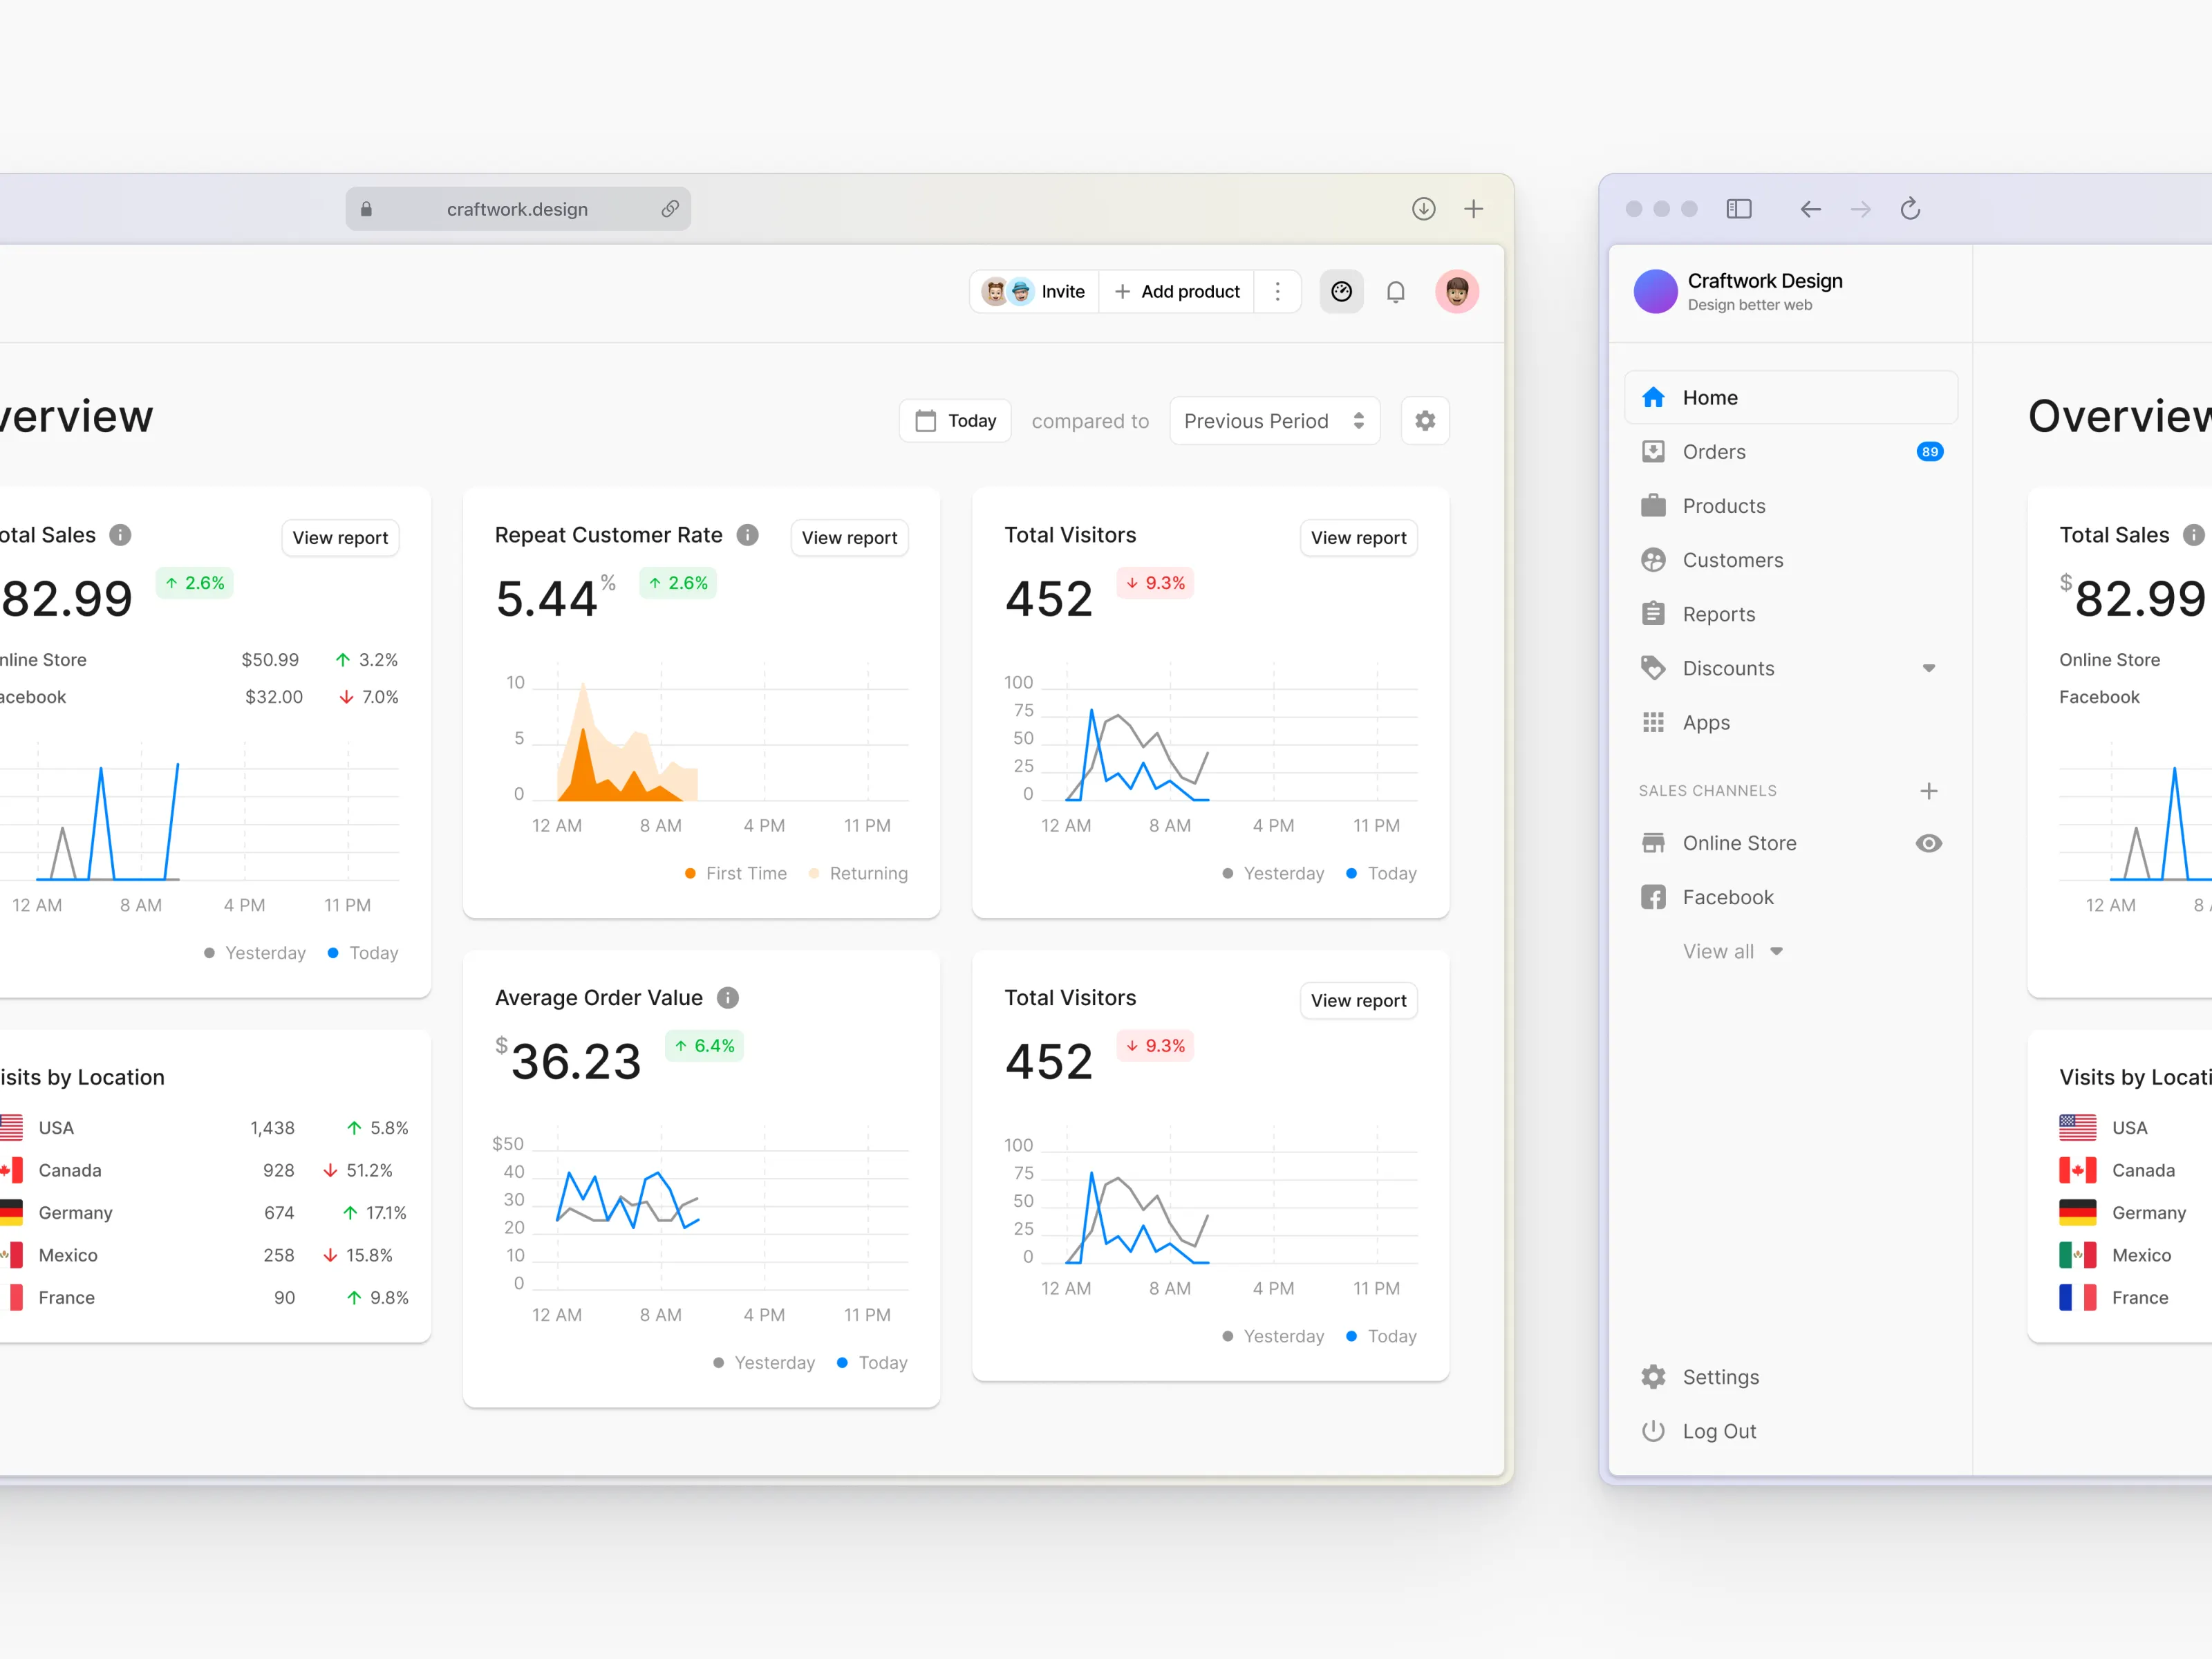2212x1659 pixels.
Task: Click the sidebar layout toggle icon
Action: [1739, 209]
